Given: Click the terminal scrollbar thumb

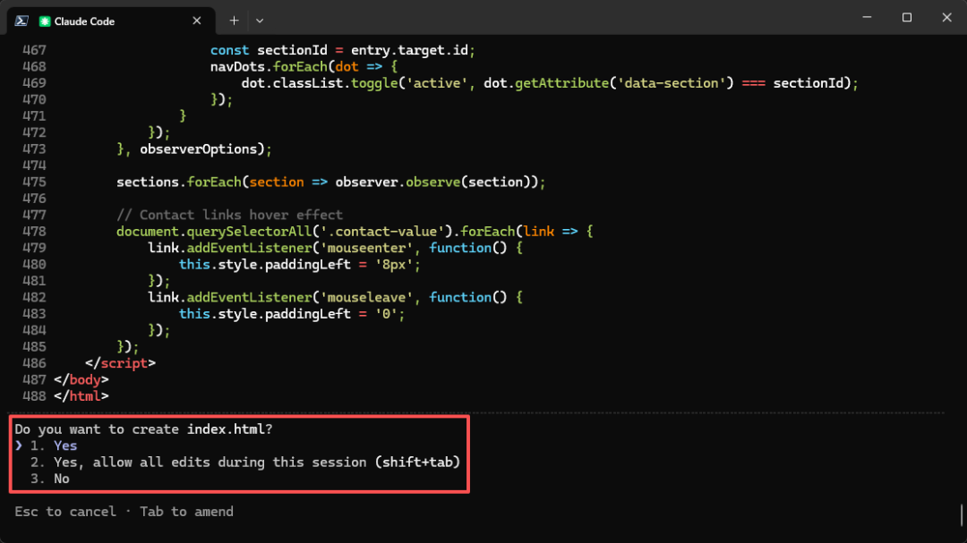Looking at the screenshot, I should [x=962, y=515].
